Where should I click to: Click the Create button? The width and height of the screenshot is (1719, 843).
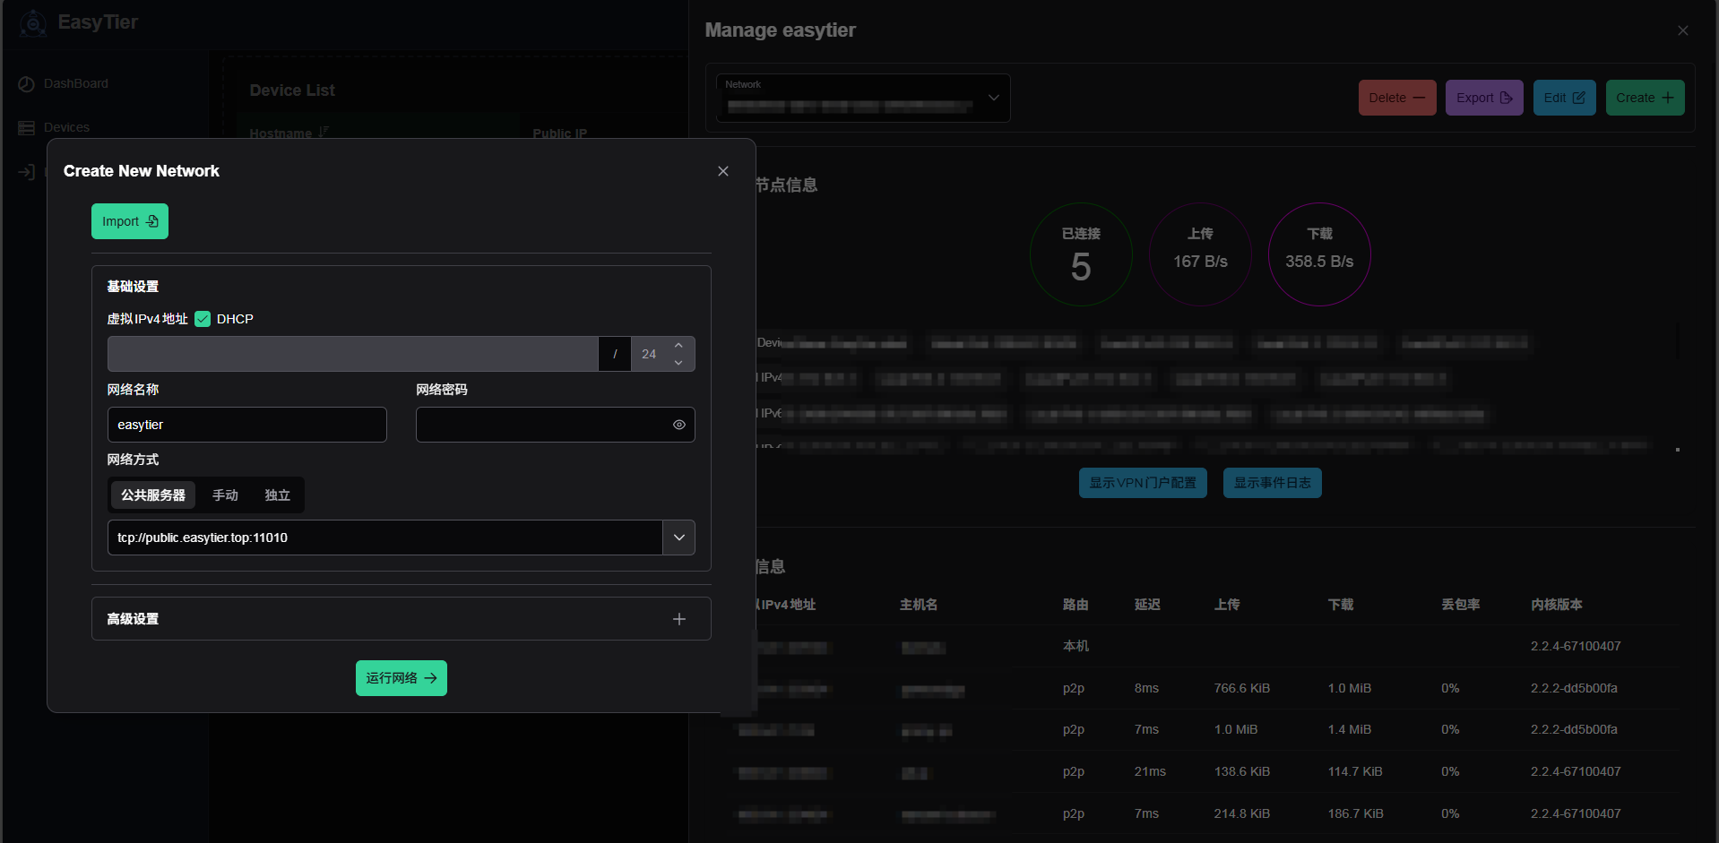[1646, 98]
